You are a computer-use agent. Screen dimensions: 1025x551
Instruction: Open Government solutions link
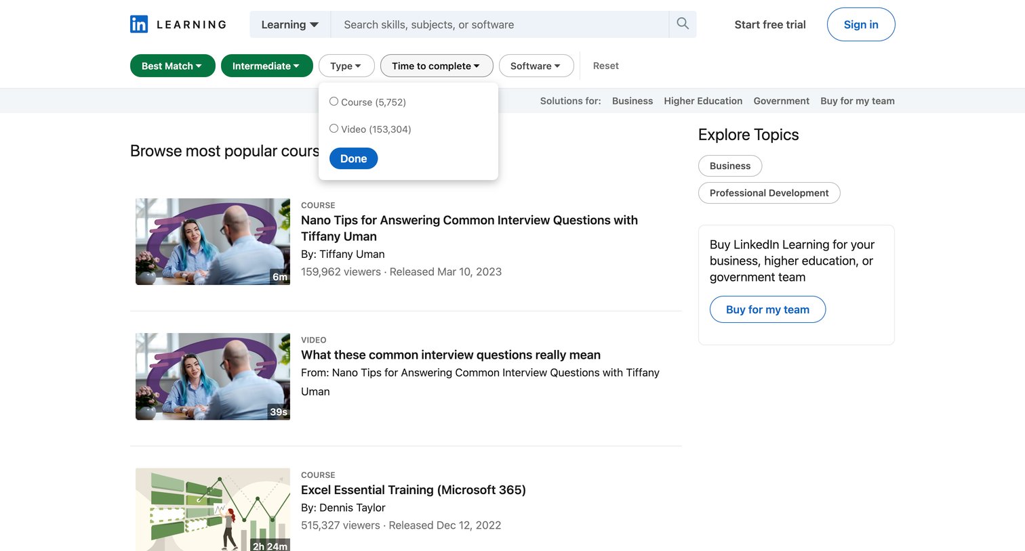[x=781, y=101]
